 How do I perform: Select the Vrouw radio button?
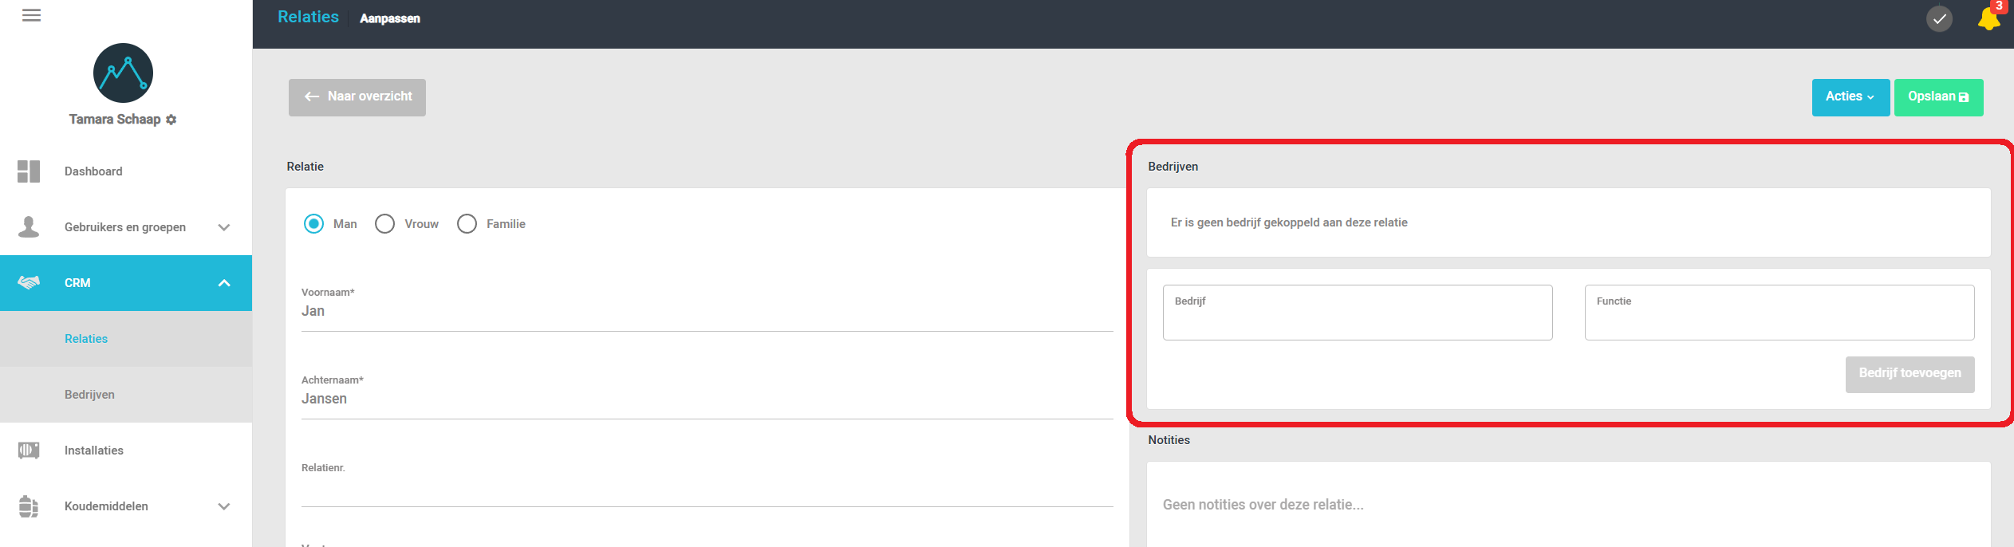(384, 224)
